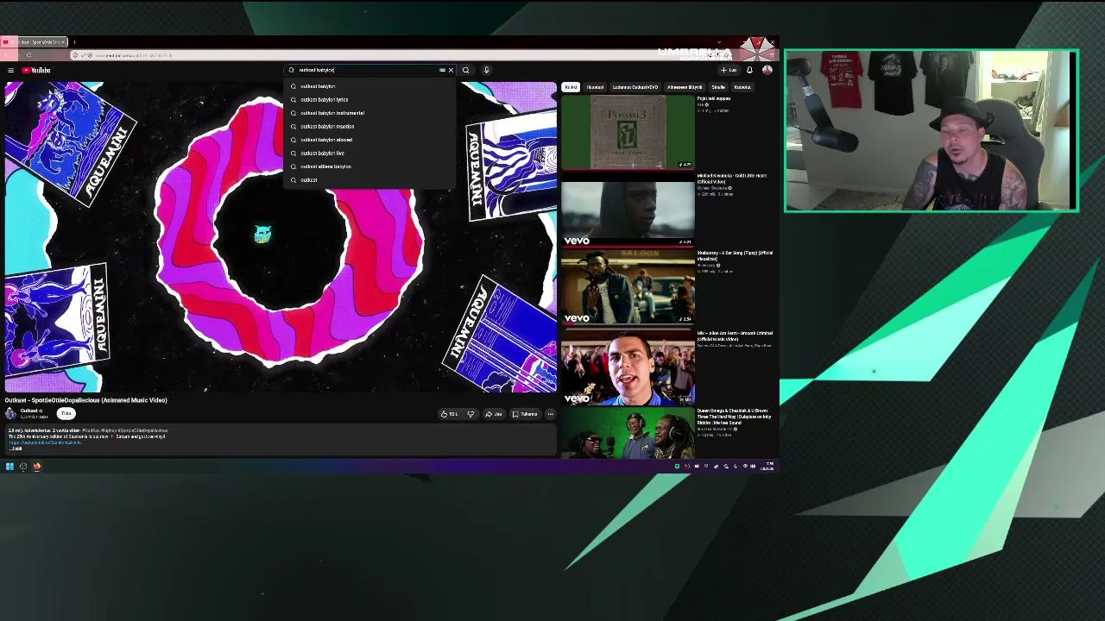
Task: Choose the suggestion "outkast babylon live"
Action: click(x=369, y=153)
